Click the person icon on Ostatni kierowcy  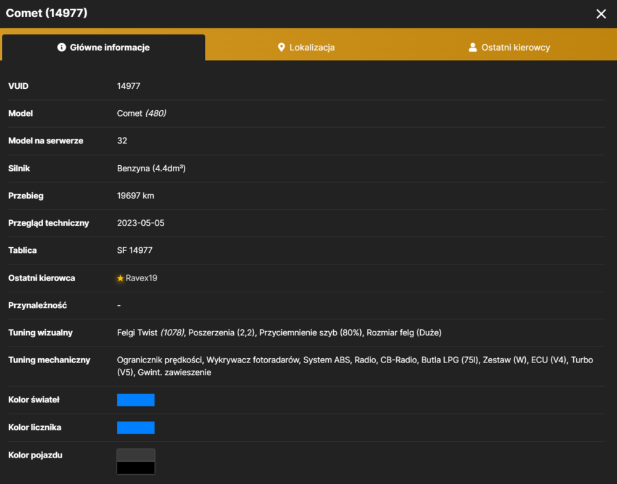(x=473, y=47)
